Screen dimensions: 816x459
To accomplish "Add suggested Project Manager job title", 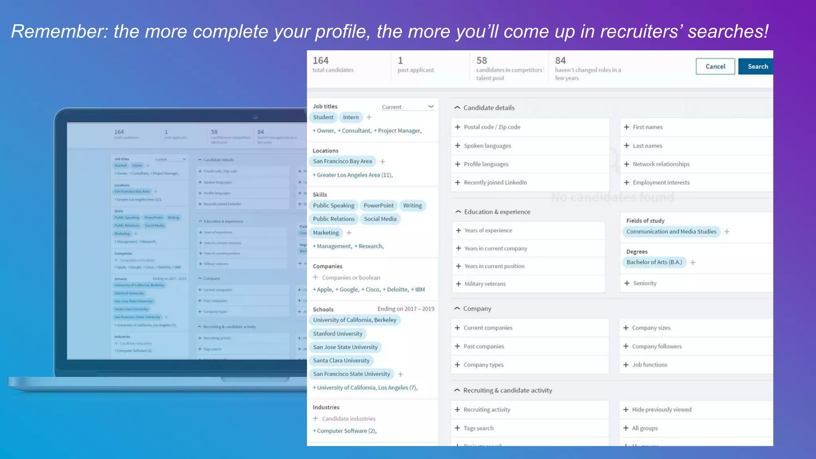I will click(x=398, y=131).
